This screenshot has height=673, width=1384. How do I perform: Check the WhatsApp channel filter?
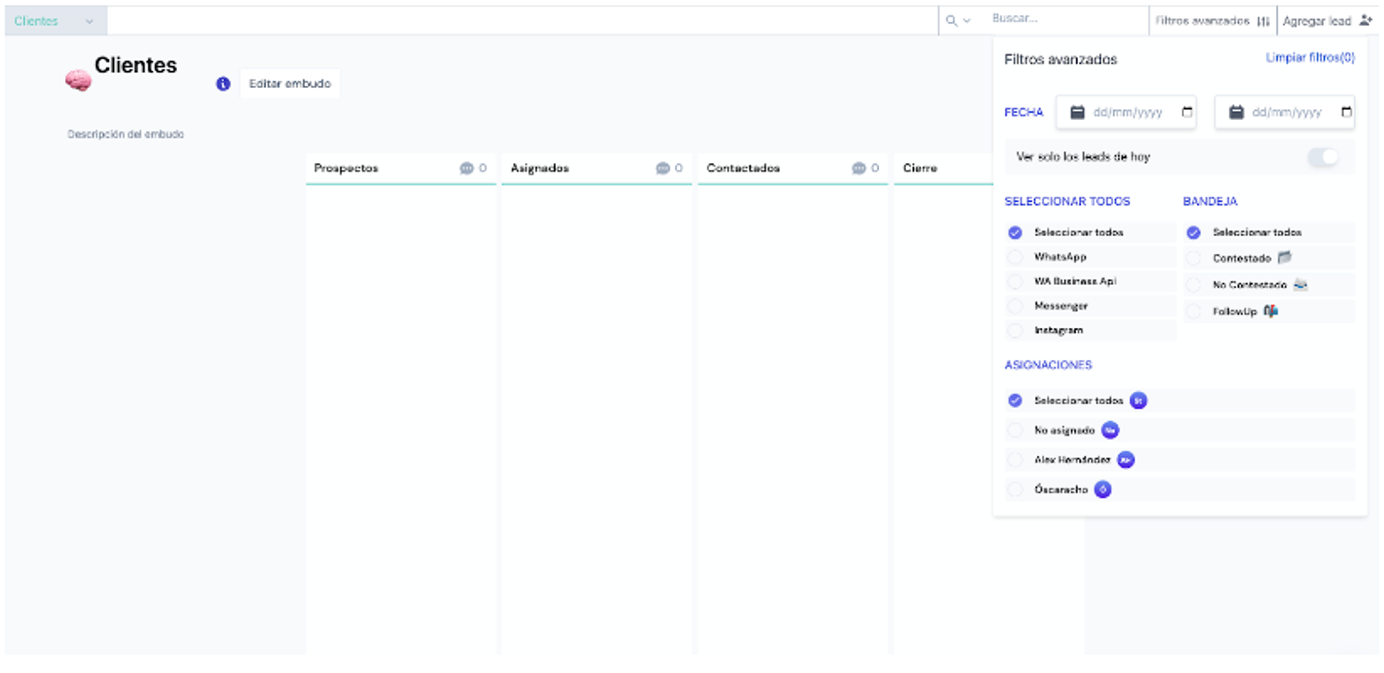coord(1015,257)
